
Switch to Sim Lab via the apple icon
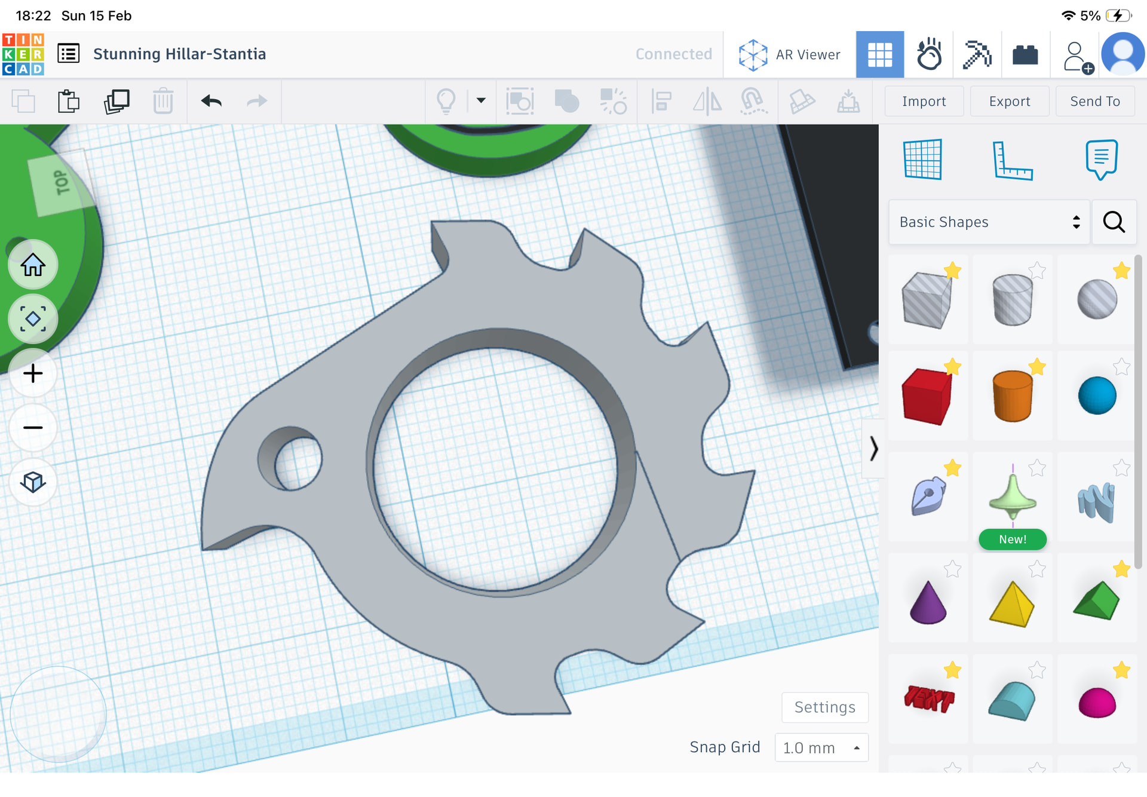(929, 54)
